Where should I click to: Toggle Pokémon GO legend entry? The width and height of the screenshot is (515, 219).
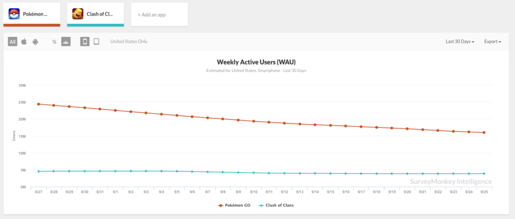234,205
